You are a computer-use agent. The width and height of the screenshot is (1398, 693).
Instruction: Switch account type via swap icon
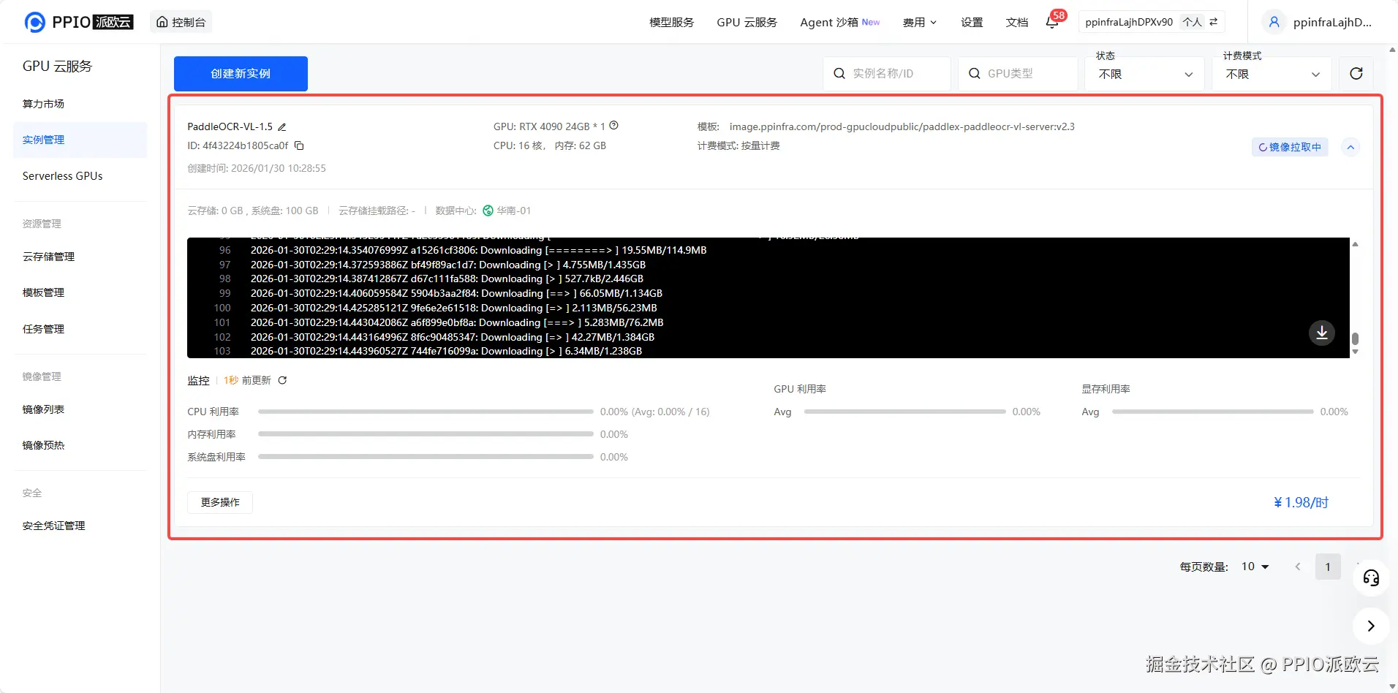click(x=1214, y=22)
